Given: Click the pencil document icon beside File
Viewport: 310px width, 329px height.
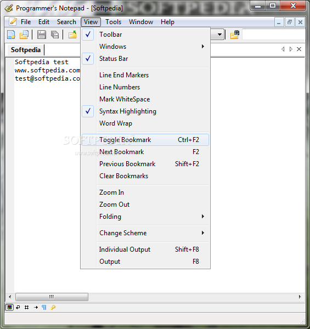Looking at the screenshot, I should pyautogui.click(x=13, y=21).
